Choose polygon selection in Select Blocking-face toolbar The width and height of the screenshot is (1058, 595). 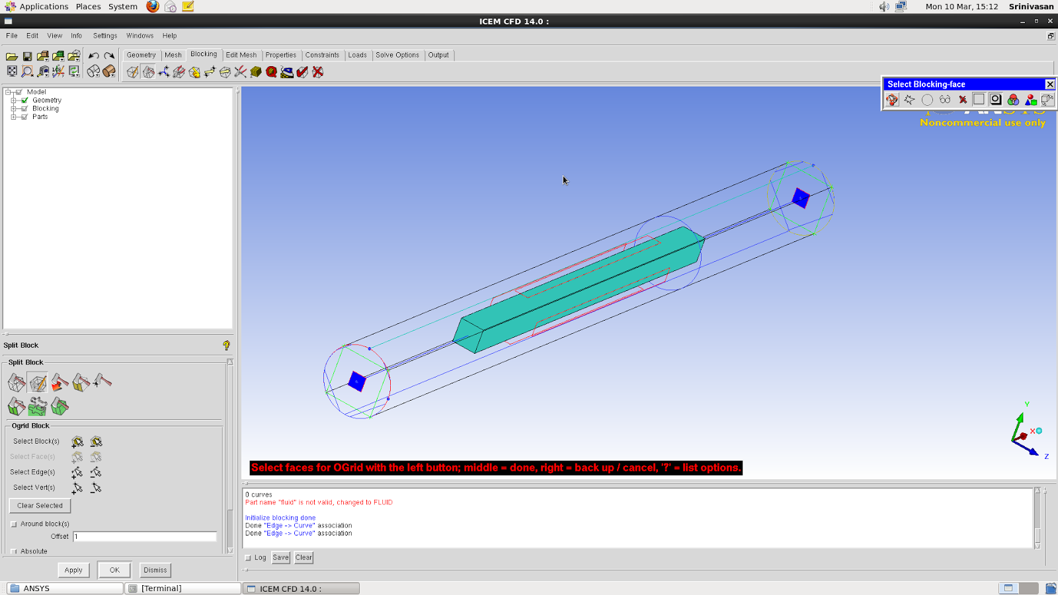click(x=909, y=100)
